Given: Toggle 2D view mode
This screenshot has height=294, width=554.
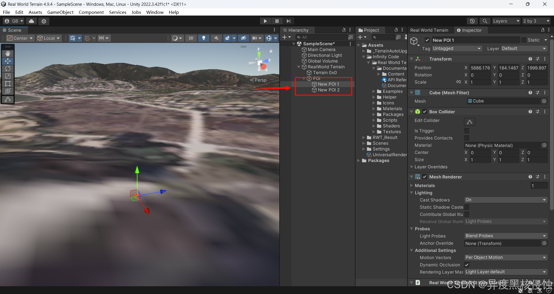Looking at the screenshot, I should [191, 38].
